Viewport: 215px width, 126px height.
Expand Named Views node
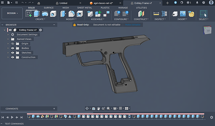[8, 39]
